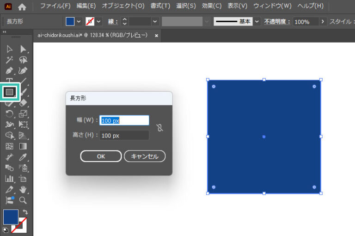Image resolution: width=355 pixels, height=236 pixels.
Task: Select the Direct Selection tool
Action: pyautogui.click(x=23, y=49)
